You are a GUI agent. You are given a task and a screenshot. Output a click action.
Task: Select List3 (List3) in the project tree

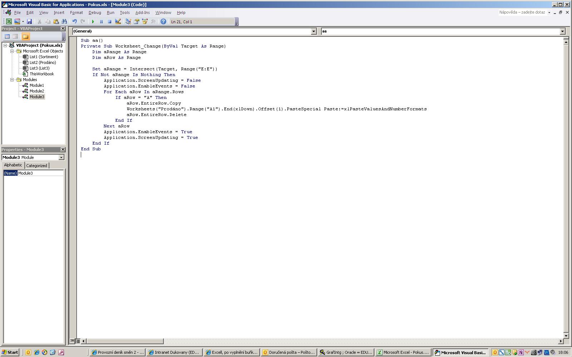[x=39, y=68]
